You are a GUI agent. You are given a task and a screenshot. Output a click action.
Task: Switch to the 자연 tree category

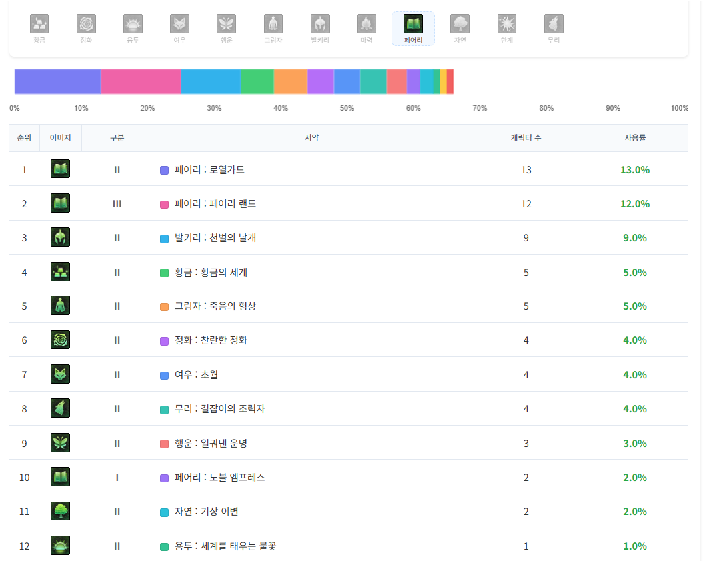click(460, 25)
